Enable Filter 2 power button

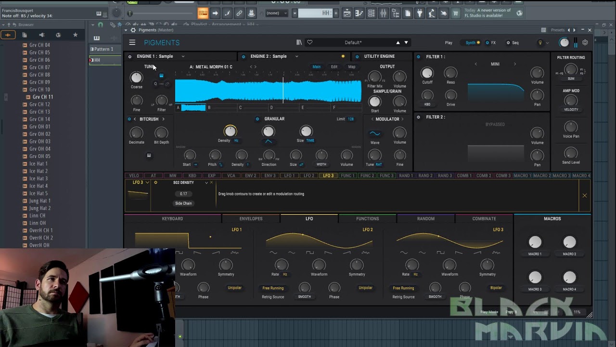coord(418,117)
